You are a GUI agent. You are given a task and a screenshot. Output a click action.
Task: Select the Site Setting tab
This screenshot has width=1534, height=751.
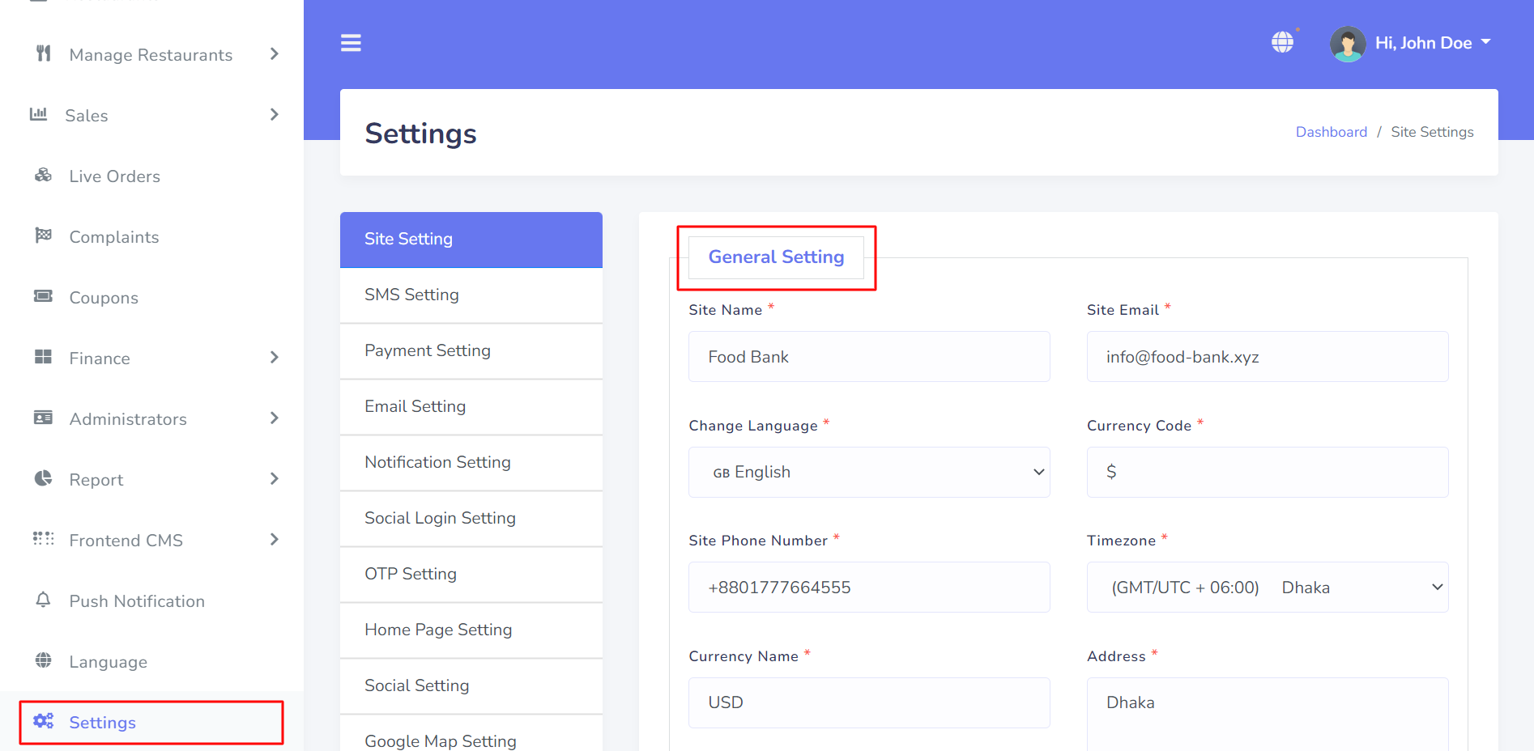[471, 240]
